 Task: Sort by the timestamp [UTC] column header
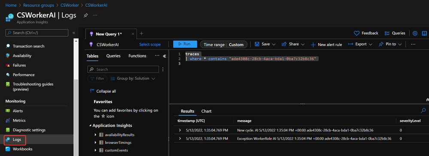coord(191,121)
